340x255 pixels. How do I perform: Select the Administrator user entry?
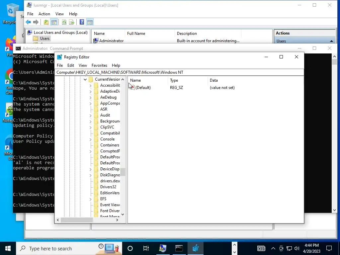pos(111,41)
